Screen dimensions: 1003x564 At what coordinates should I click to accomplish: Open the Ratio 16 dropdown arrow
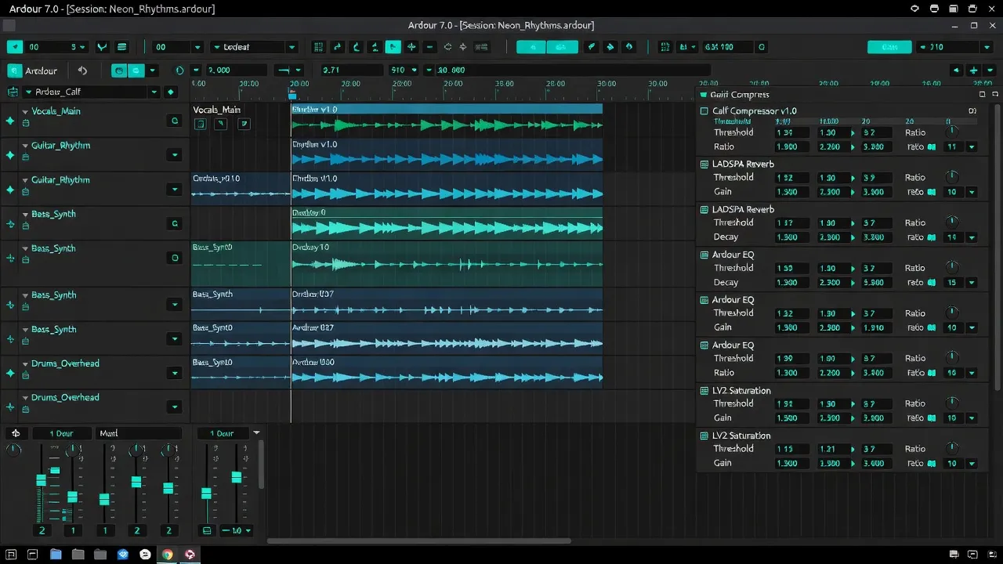click(972, 373)
